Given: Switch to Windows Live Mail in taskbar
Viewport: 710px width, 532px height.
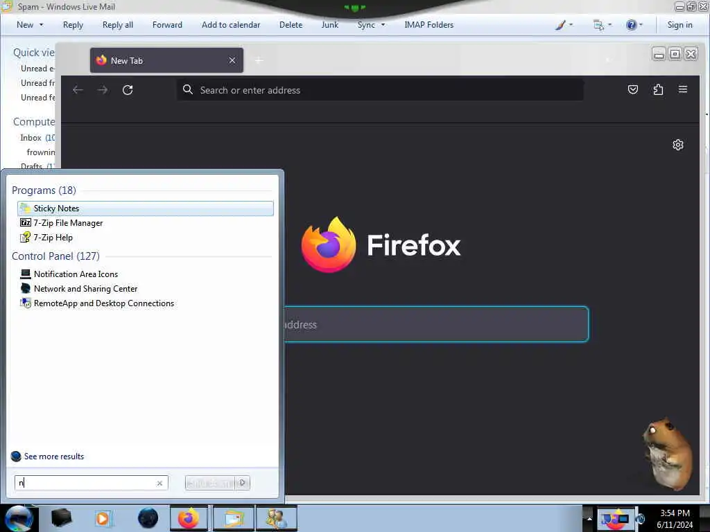Looking at the screenshot, I should 233,518.
